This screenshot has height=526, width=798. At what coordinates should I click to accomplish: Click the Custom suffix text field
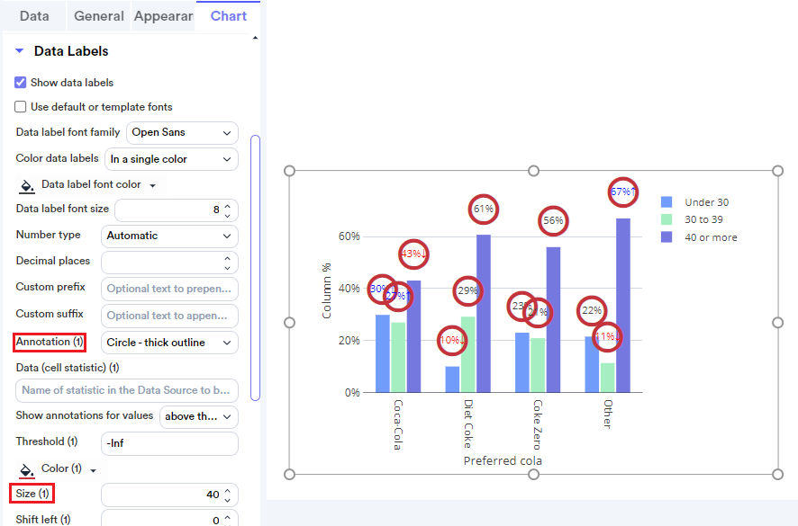tap(169, 316)
